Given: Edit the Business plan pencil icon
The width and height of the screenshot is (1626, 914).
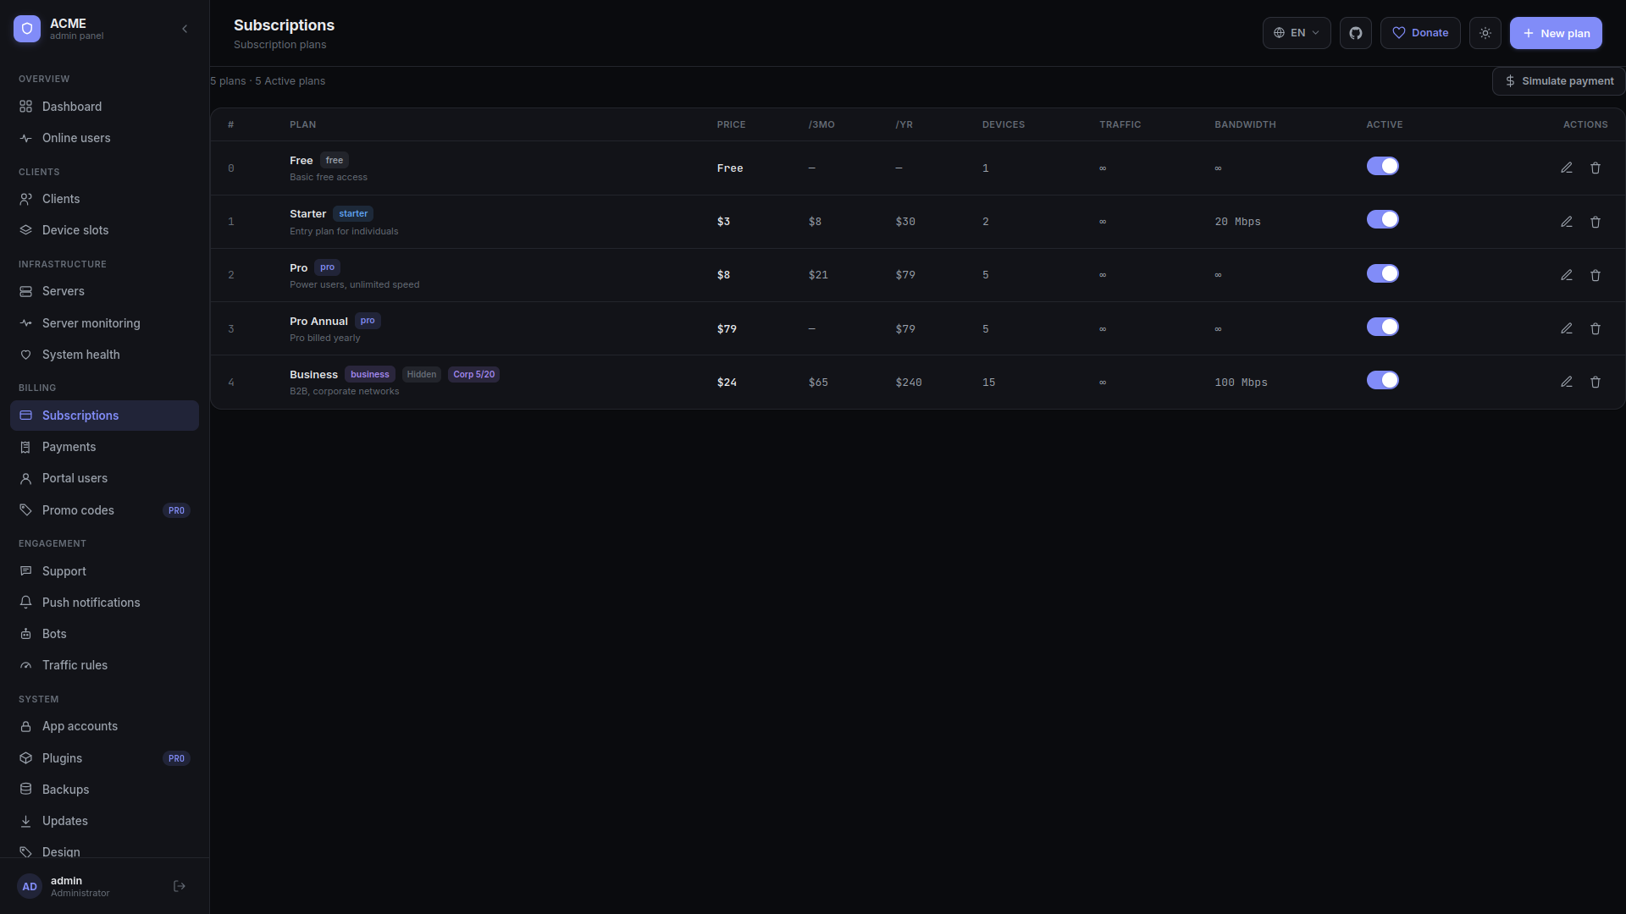Looking at the screenshot, I should [x=1567, y=383].
